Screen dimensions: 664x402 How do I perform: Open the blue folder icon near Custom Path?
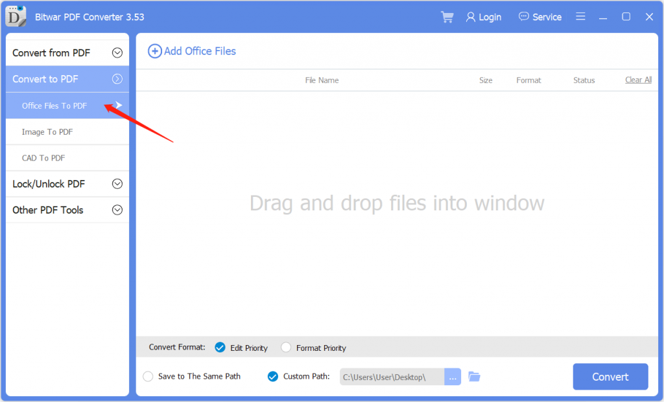point(474,376)
